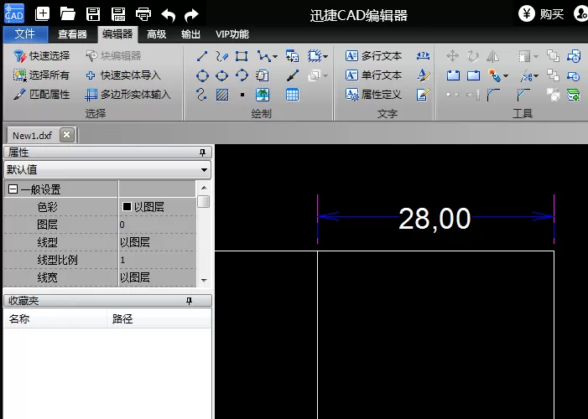588x419 pixels.
Task: Click 选择所有 button
Action: 41,75
